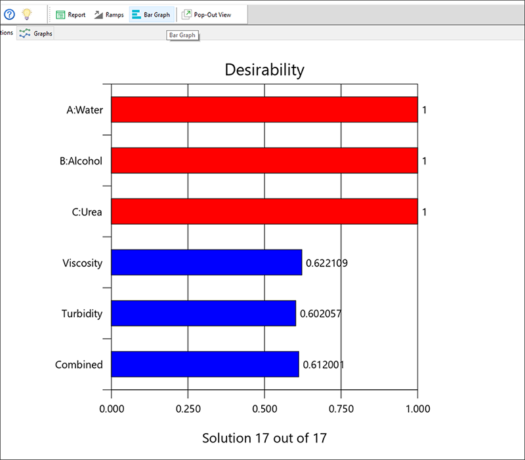Click the value 1 beside A:Water bar
Viewport: 525px width, 460px height.
click(424, 110)
